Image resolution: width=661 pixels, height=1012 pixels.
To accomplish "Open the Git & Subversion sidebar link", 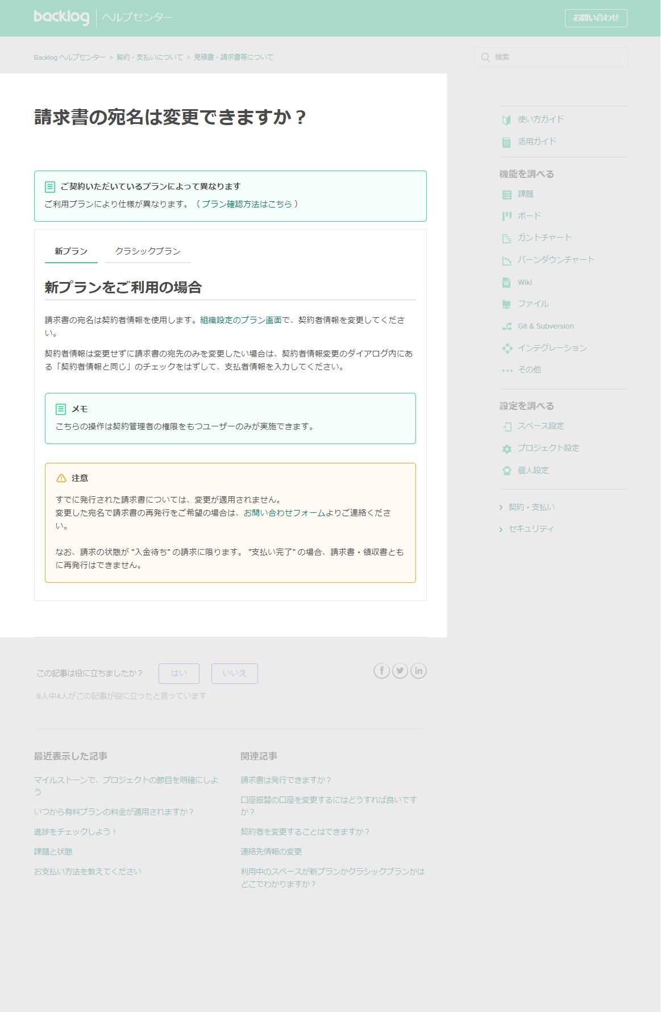I will pyautogui.click(x=546, y=326).
